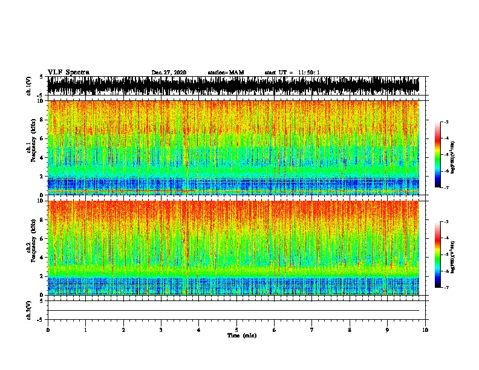Click the ch.2 spectrogram panel

point(233,248)
